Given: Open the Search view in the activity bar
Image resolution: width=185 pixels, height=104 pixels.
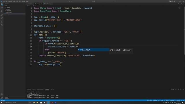Looking at the screenshot, I should (x=2, y=8).
